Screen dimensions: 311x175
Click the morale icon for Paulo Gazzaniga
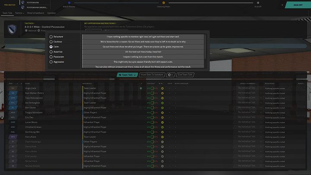click(x=162, y=142)
